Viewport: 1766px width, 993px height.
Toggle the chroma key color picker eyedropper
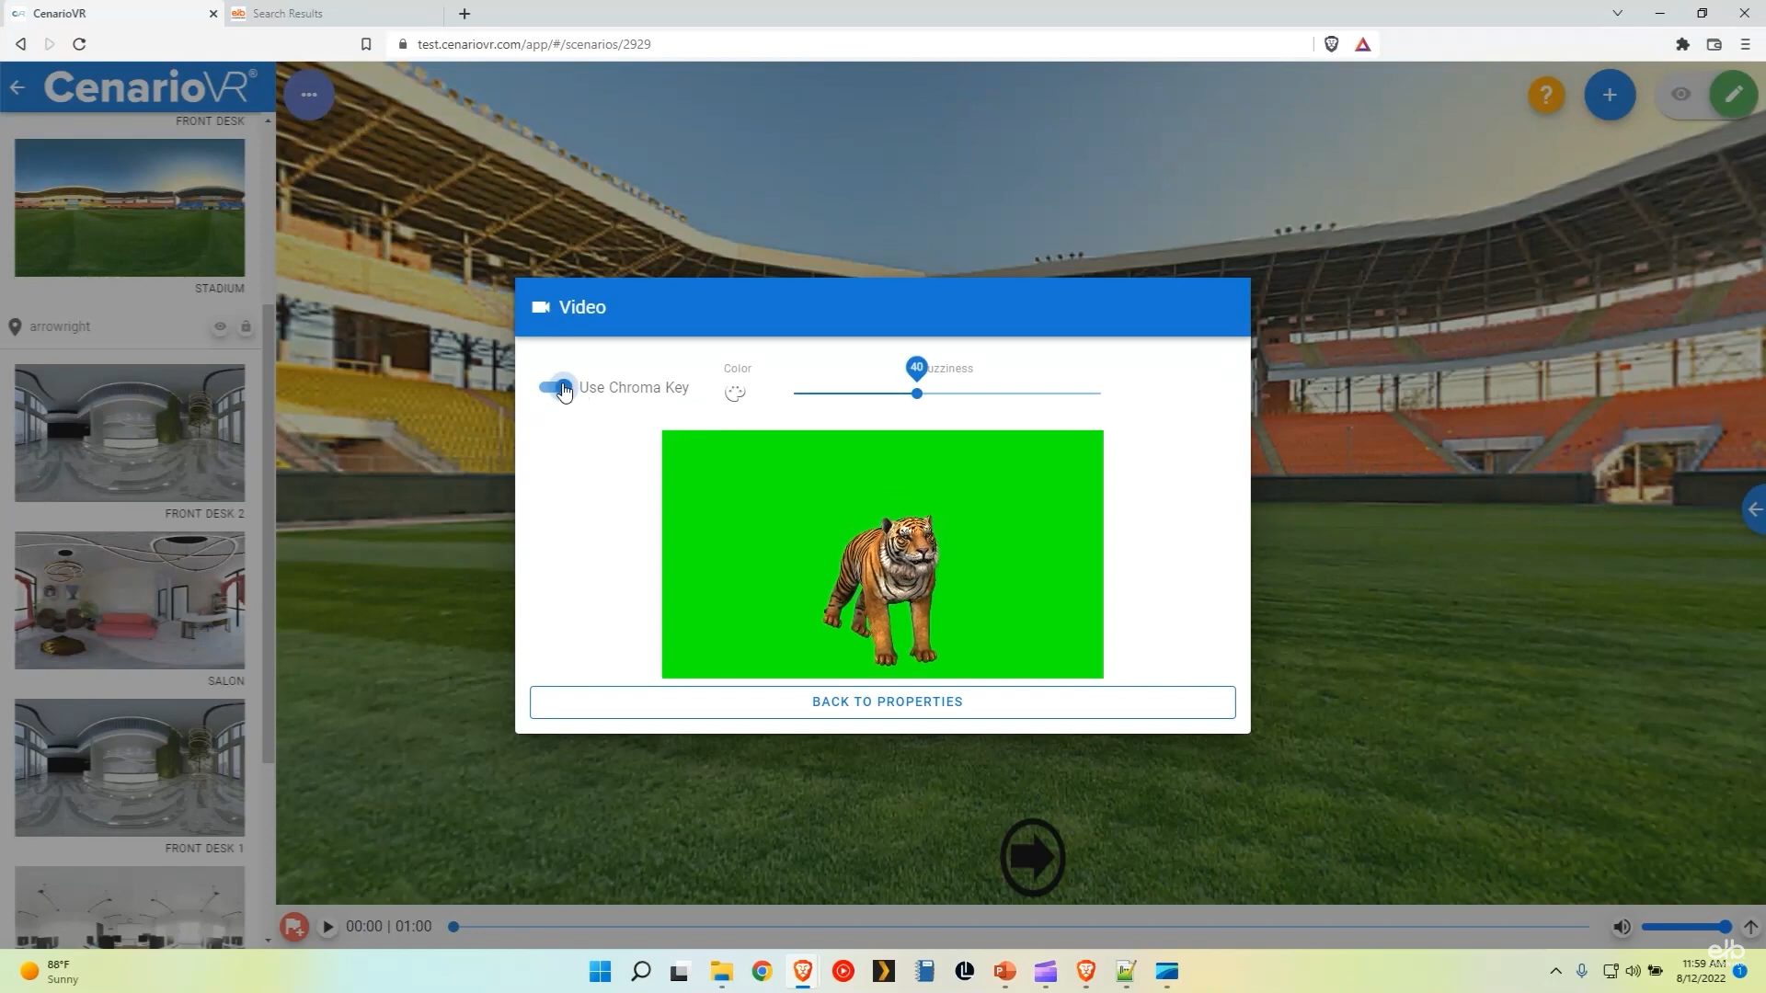735,389
